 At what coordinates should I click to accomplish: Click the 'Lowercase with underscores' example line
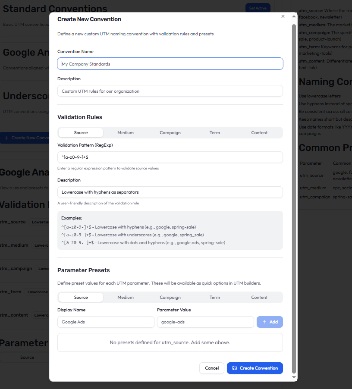(x=132, y=235)
